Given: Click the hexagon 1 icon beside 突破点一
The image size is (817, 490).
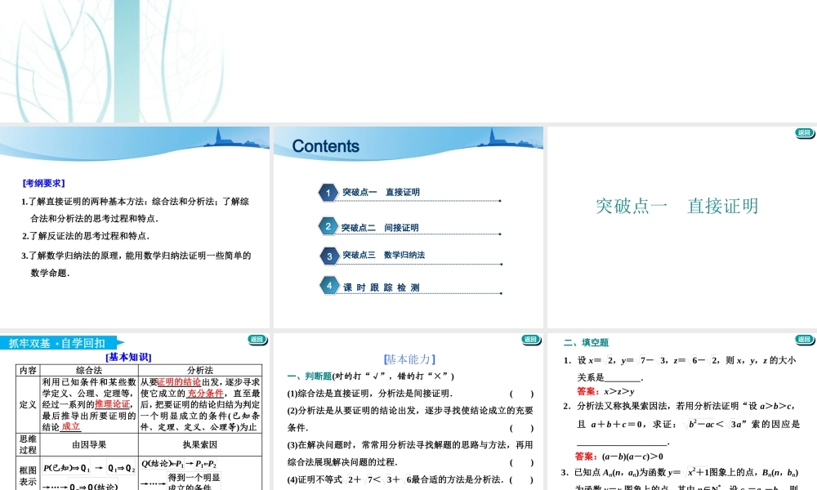Looking at the screenshot, I should pyautogui.click(x=328, y=193).
